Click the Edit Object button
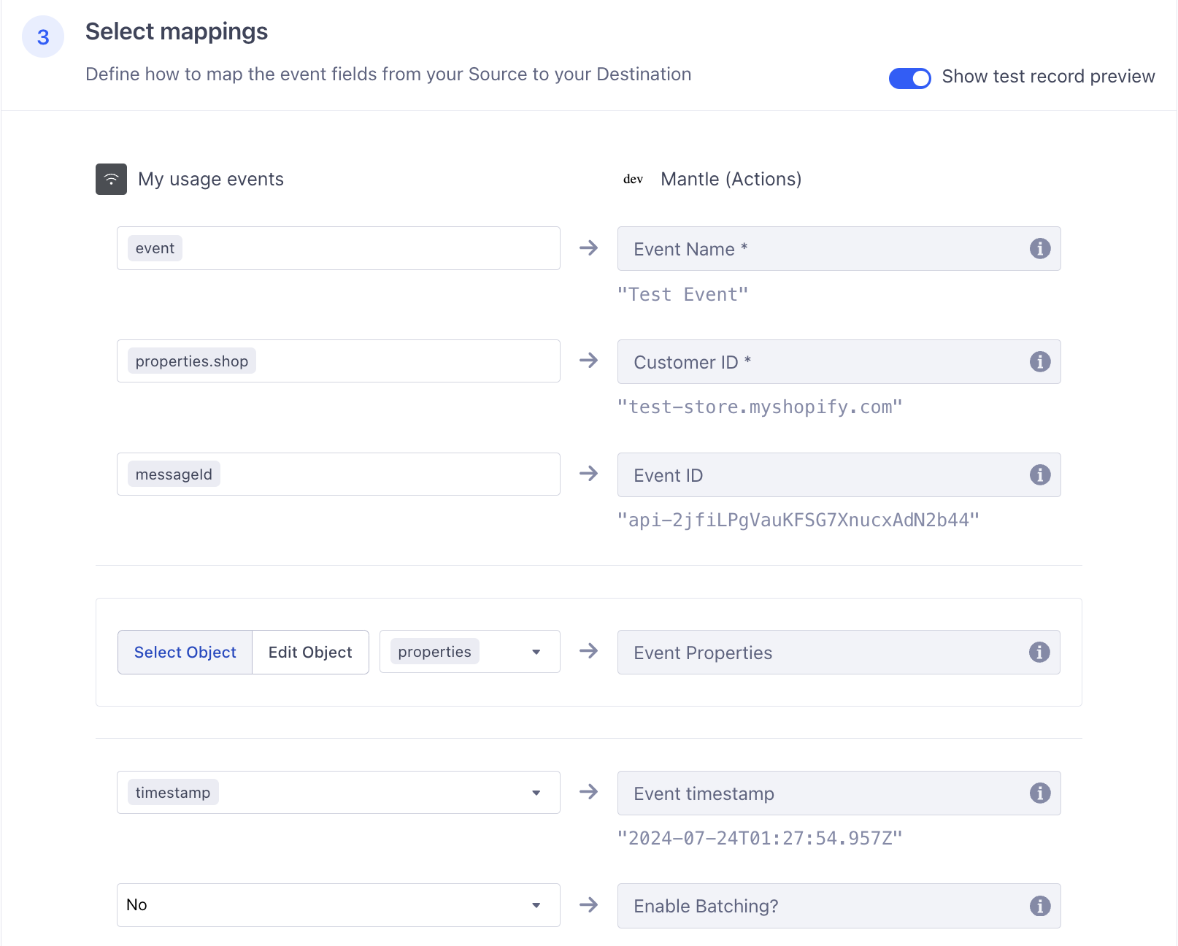 309,652
